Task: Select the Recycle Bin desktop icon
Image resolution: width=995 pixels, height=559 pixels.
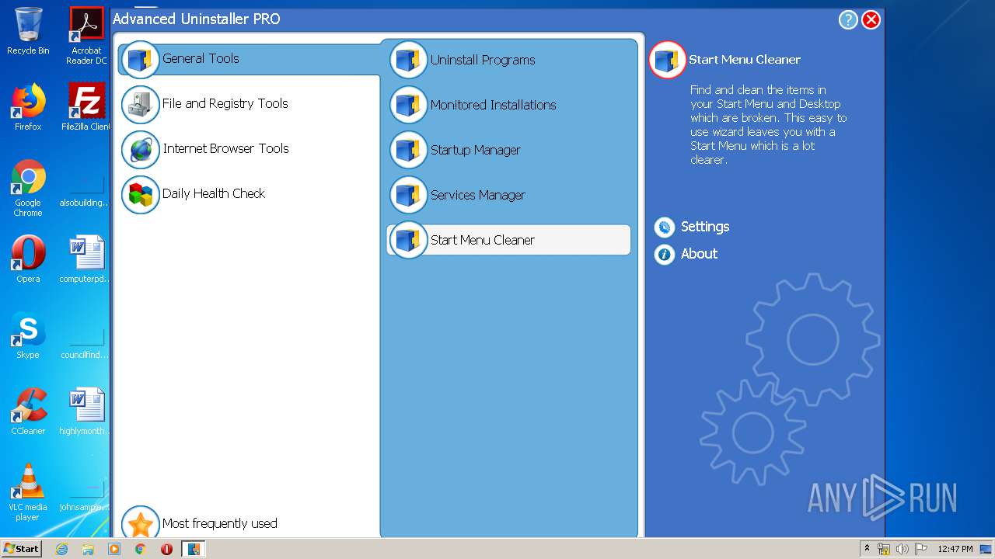Action: (x=28, y=31)
